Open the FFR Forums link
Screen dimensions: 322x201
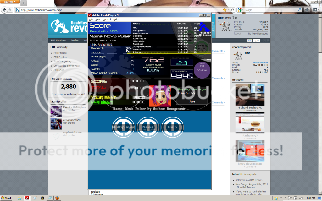(60, 53)
